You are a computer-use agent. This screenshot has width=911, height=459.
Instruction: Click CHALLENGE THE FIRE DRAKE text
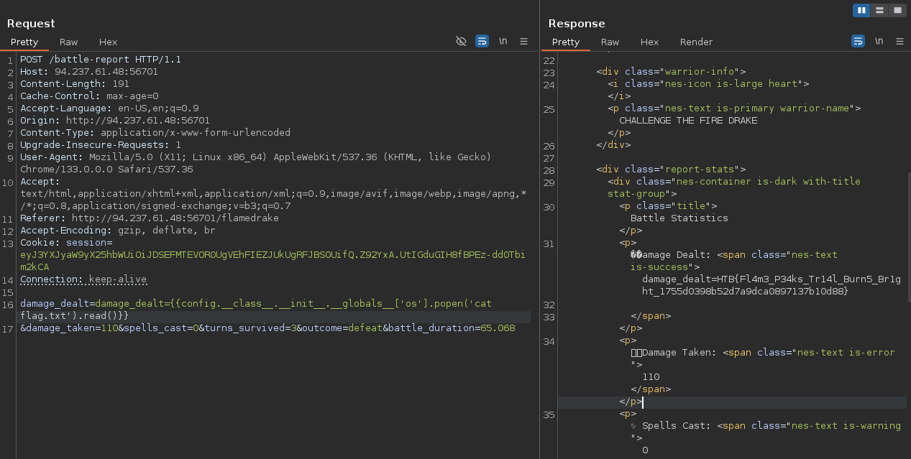(x=688, y=121)
